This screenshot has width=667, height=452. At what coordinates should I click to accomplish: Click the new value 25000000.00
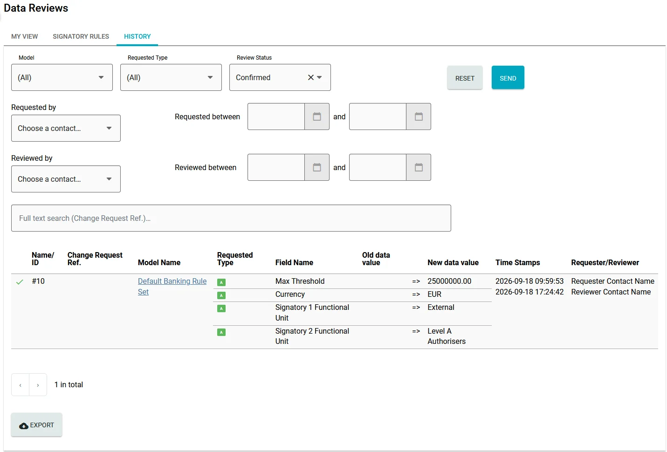coord(449,281)
